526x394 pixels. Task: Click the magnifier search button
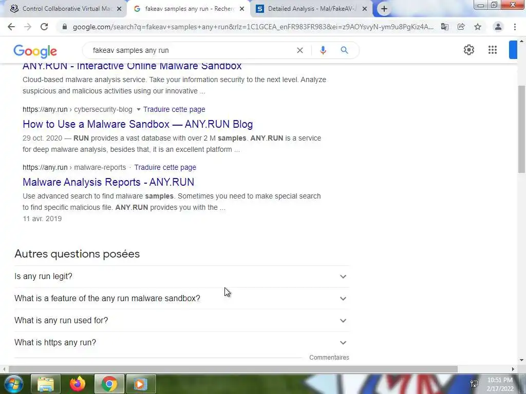click(344, 50)
